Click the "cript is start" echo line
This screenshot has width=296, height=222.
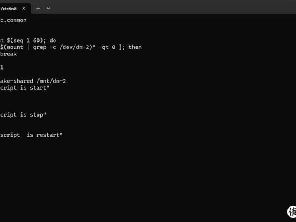[24, 88]
